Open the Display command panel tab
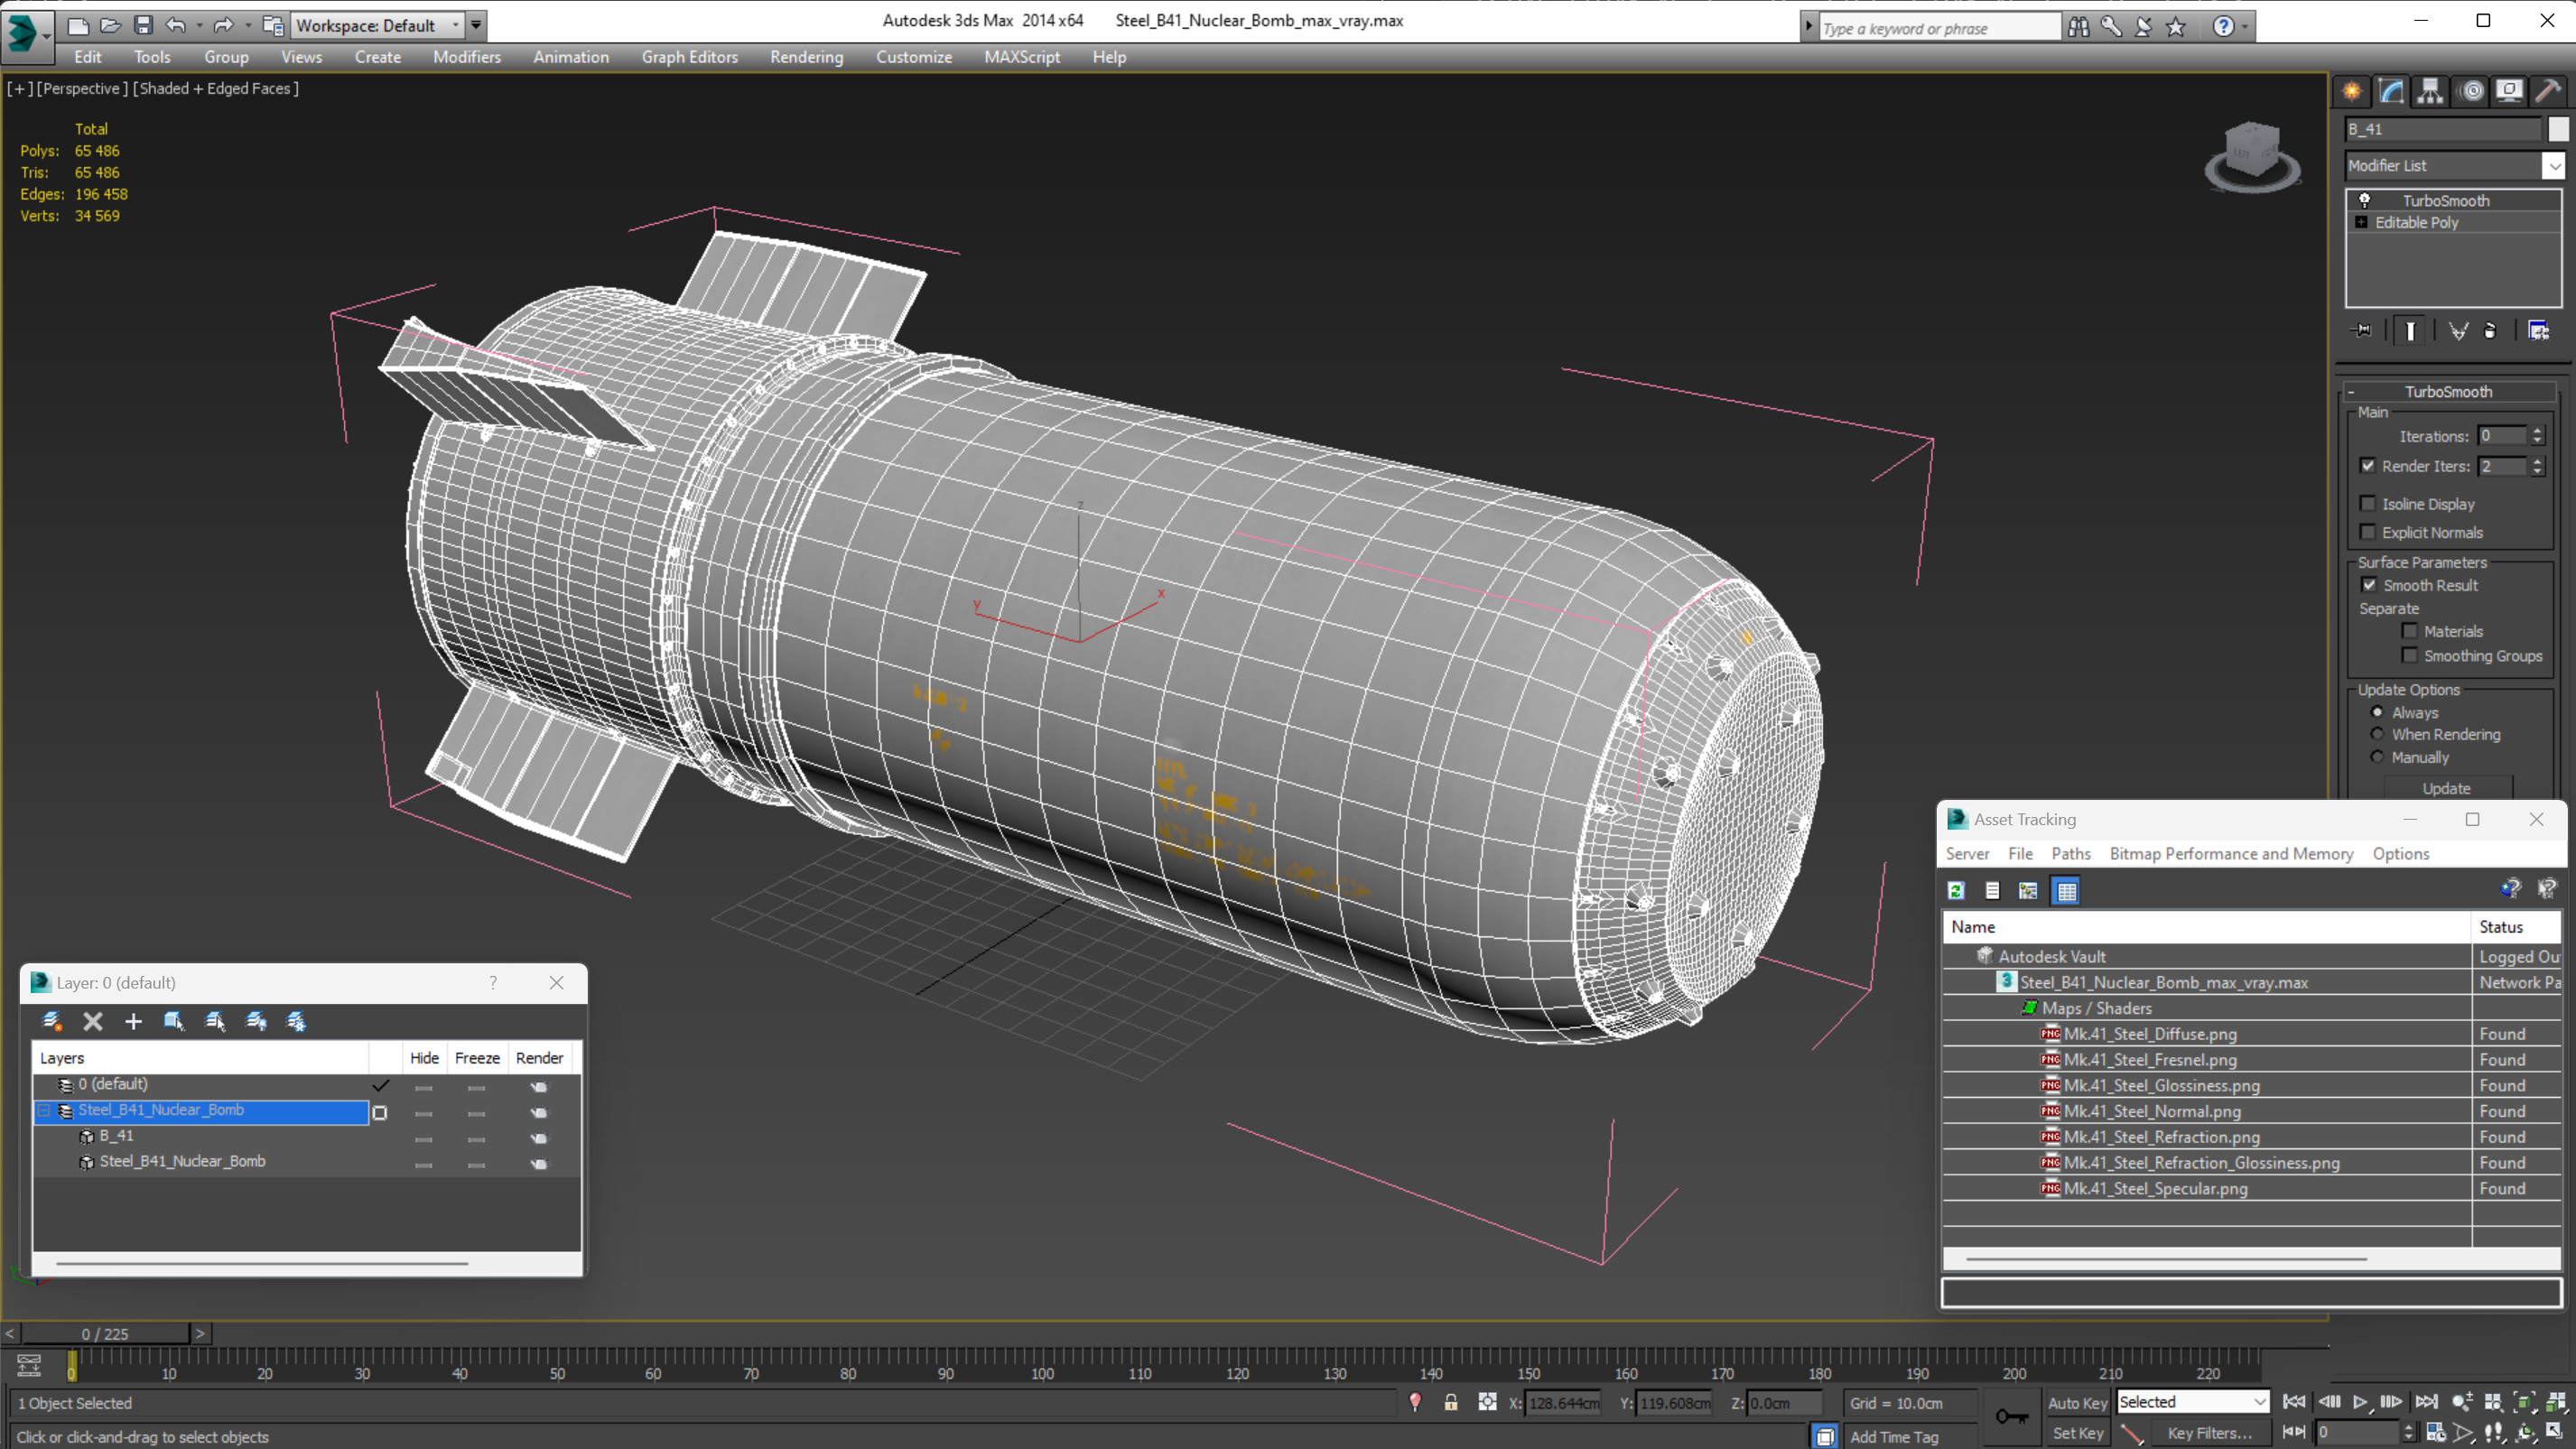 [x=2509, y=91]
